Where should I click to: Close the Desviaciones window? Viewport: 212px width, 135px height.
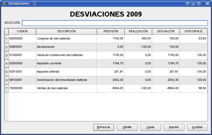point(208,4)
